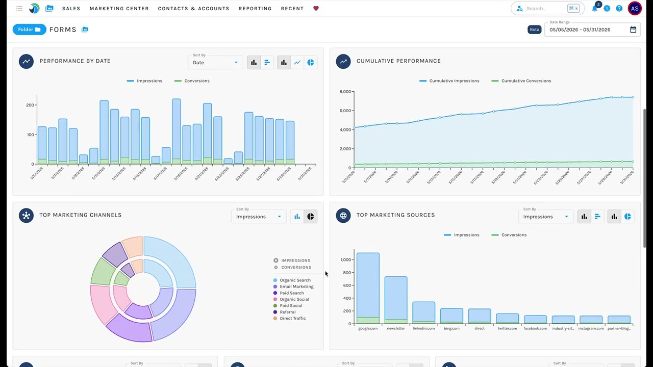Screen dimensions: 653x367
Task: Set Performance By Date to horizontal bars
Action: [x=267, y=63]
